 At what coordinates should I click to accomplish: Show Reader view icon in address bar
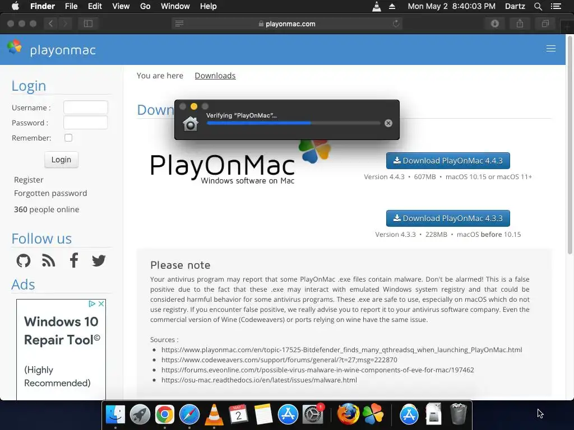(x=179, y=24)
